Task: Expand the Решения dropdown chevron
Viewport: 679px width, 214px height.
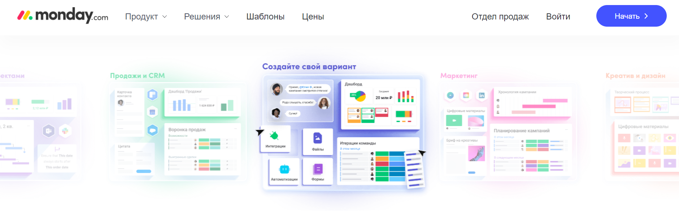Action: click(227, 17)
